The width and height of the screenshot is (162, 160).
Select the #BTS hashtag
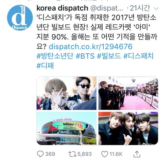85,56
